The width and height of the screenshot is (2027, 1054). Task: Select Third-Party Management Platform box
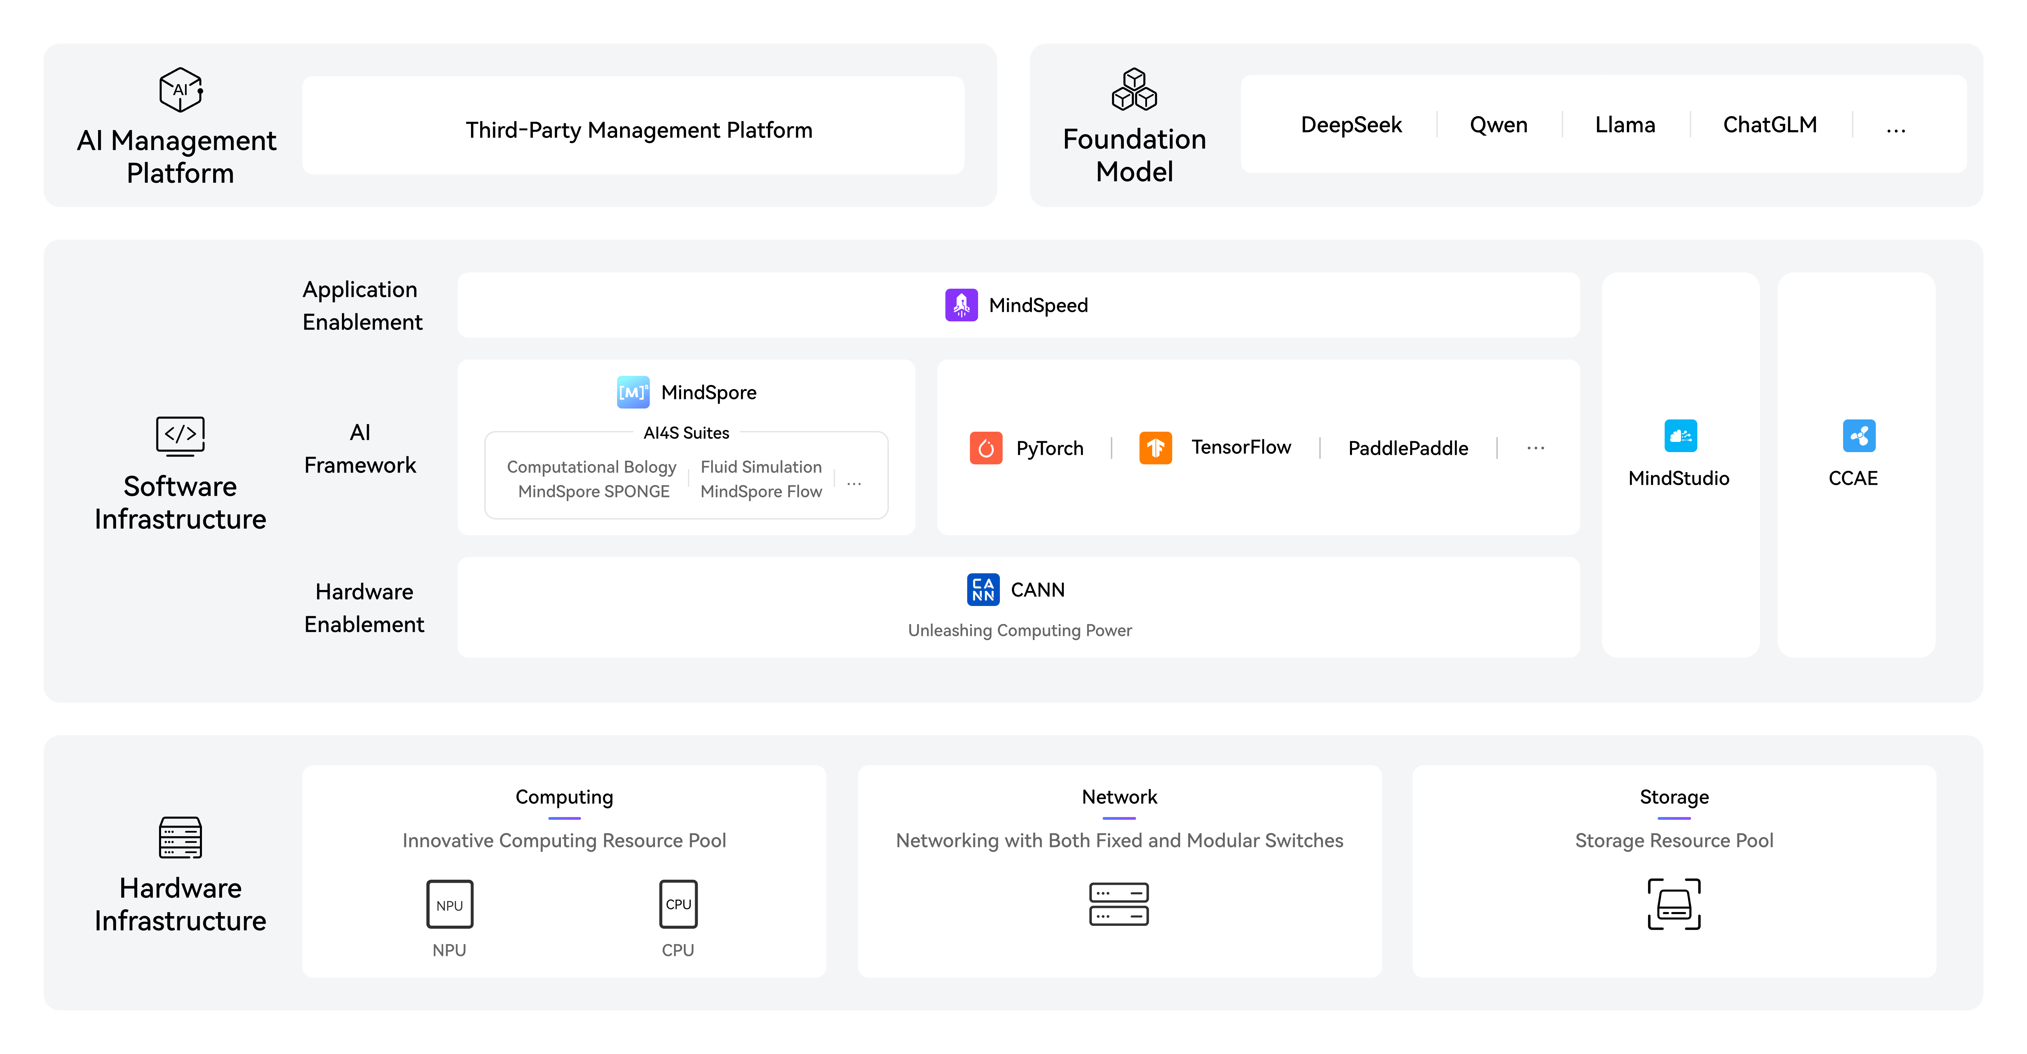(x=633, y=126)
